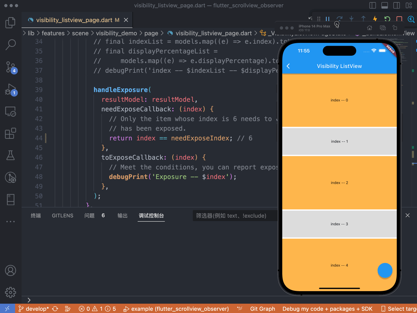417x313 pixels.
Task: Click Step Into in debug toolbar
Action: tap(351, 19)
